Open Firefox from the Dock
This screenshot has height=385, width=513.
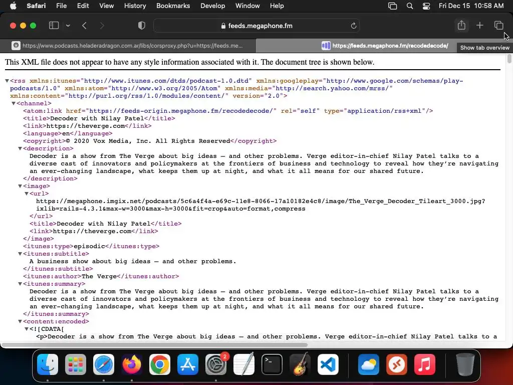[x=132, y=364]
